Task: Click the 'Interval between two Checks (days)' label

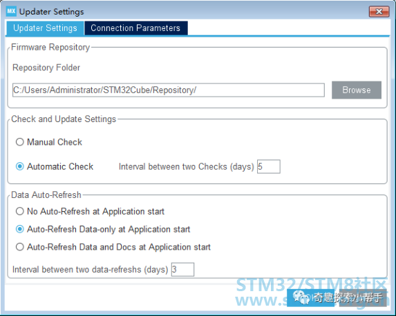Action: point(186,167)
